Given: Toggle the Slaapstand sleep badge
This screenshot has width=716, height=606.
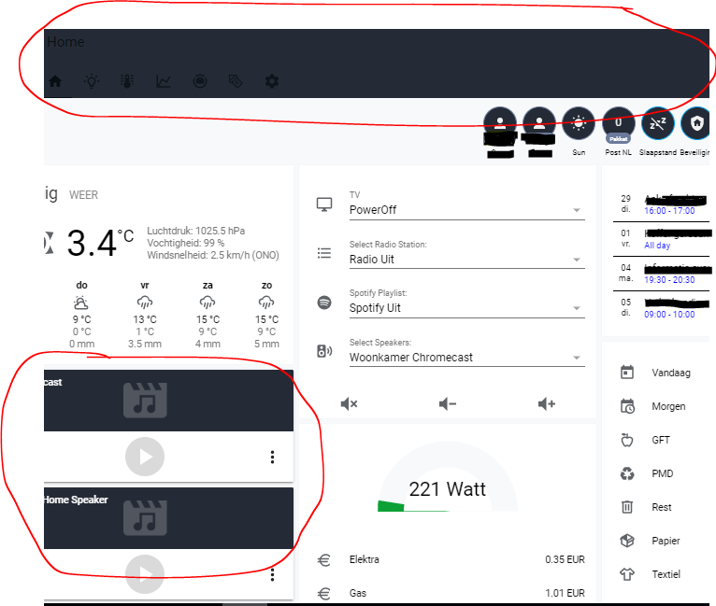Looking at the screenshot, I should point(657,123).
